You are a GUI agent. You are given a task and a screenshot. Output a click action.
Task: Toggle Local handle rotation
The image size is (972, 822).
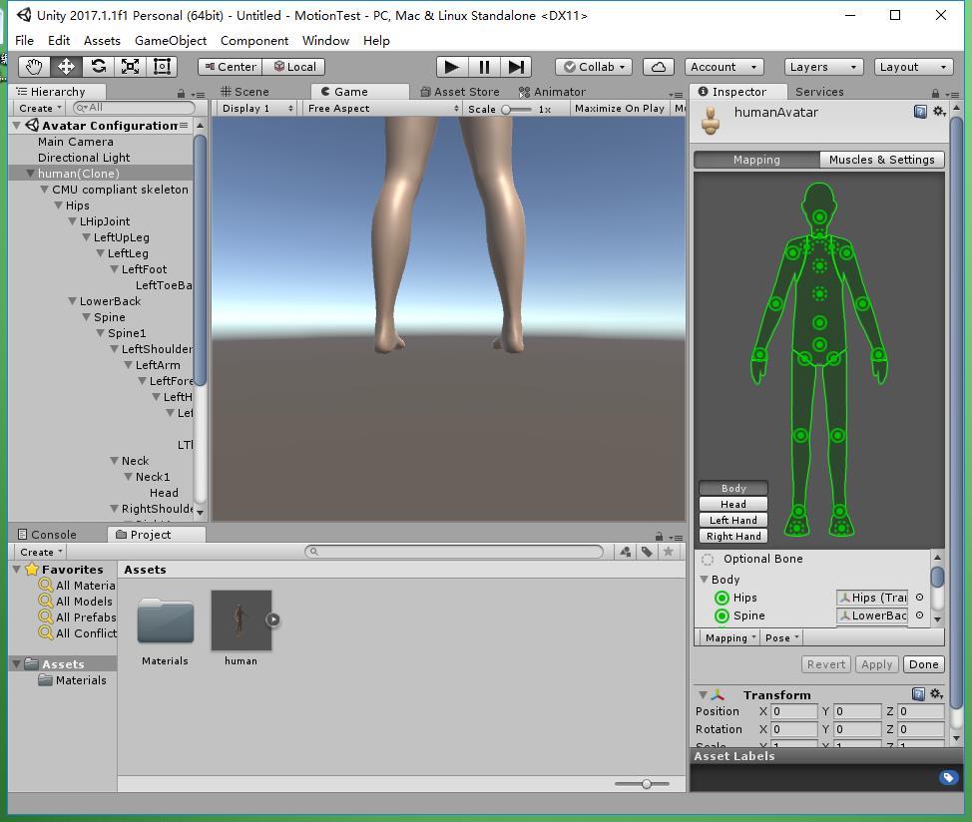pos(293,67)
